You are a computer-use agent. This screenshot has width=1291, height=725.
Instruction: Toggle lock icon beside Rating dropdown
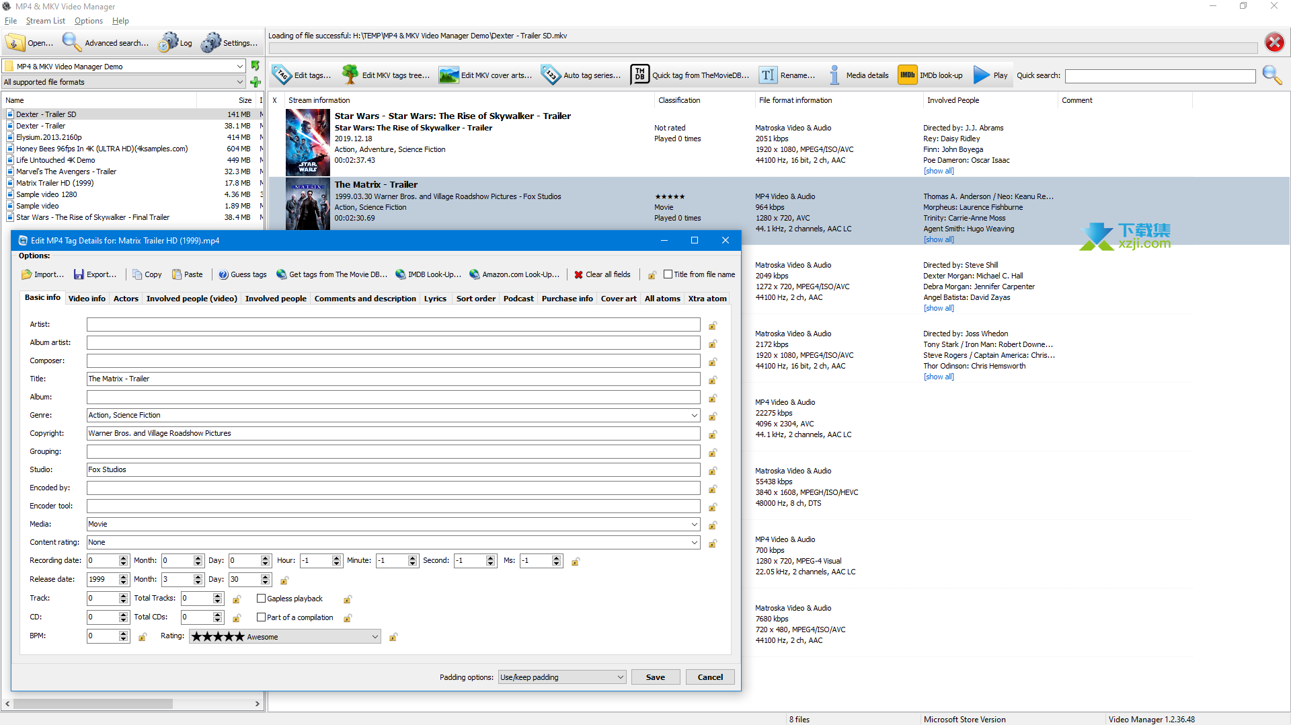coord(393,637)
